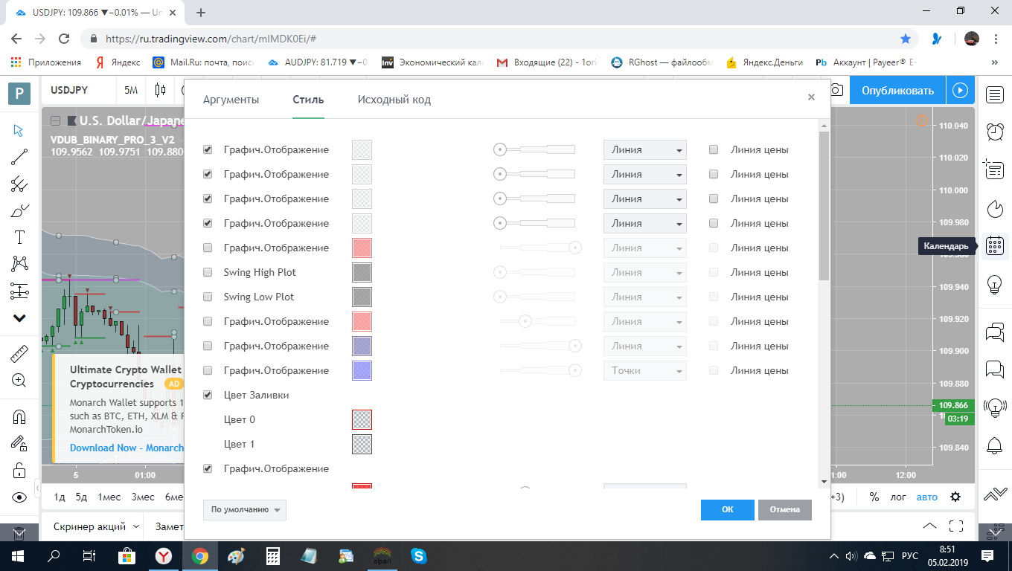Click the Опубликовать publish button

click(897, 90)
